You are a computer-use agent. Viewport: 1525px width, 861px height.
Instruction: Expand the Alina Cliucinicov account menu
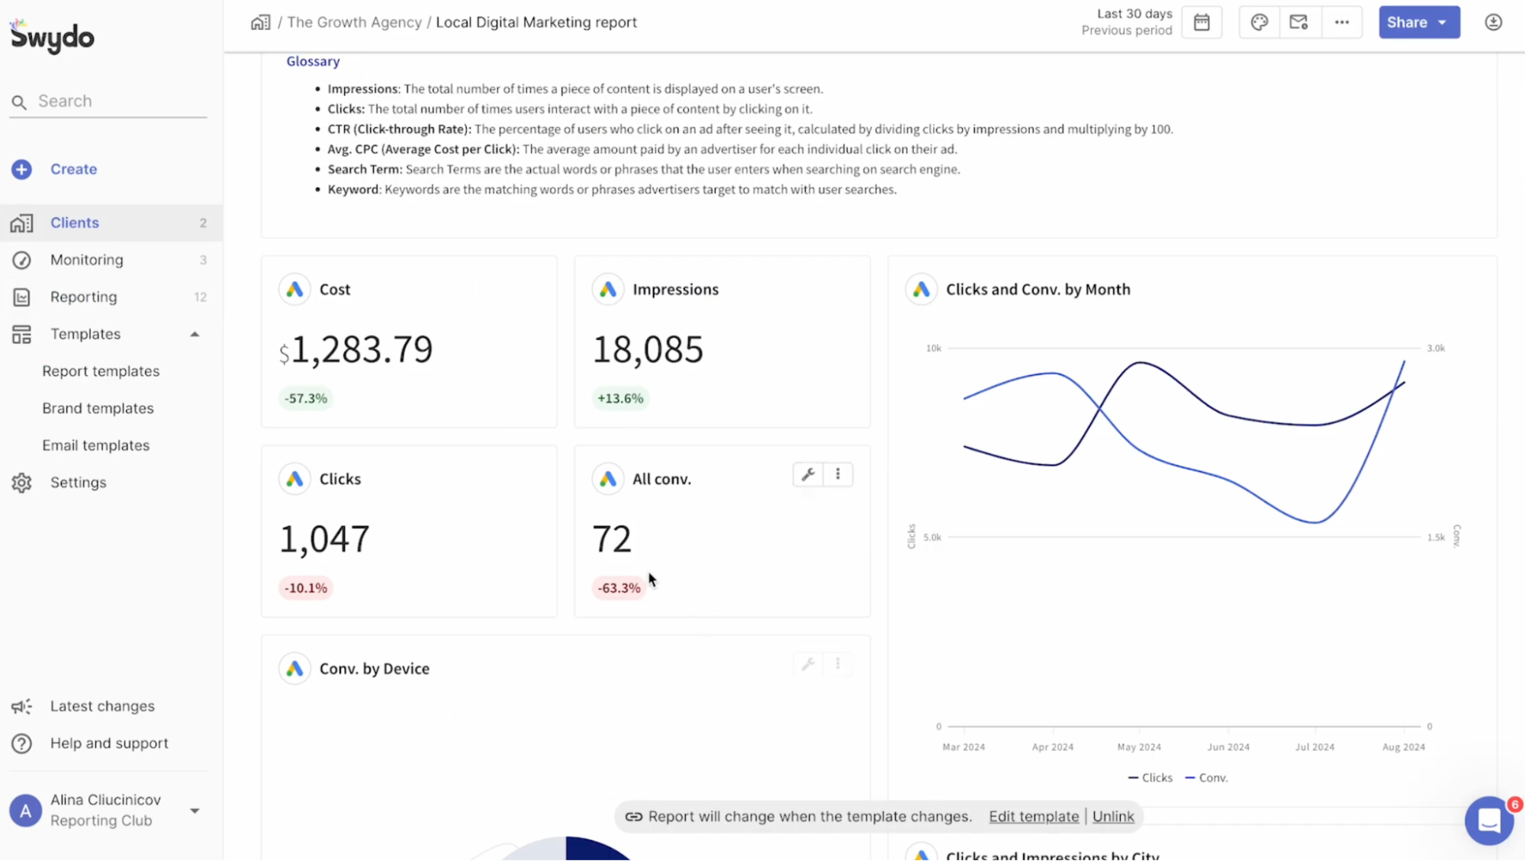coord(195,811)
